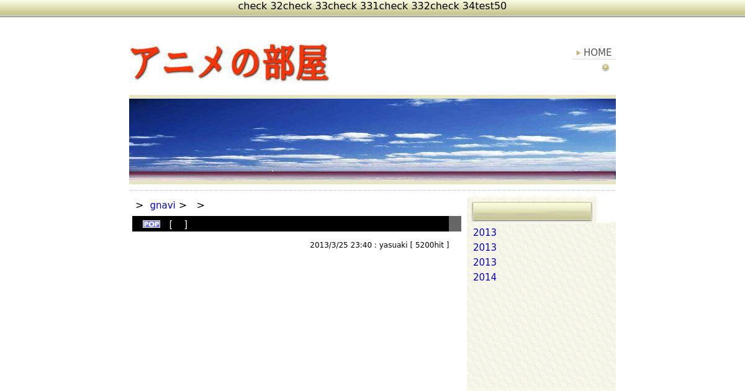
Task: Click the 'check 34' text in the top bar
Action: click(x=453, y=6)
